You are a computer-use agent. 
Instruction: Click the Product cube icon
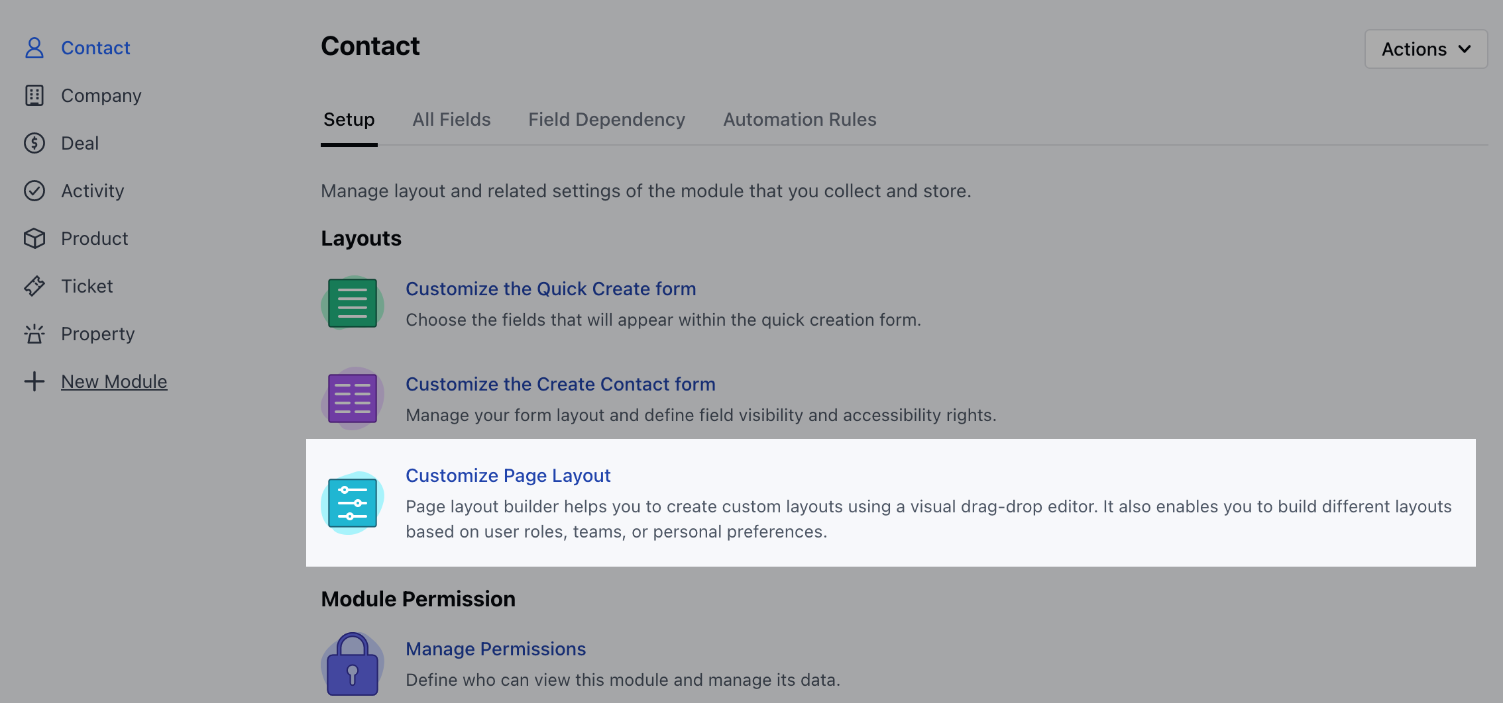(34, 238)
